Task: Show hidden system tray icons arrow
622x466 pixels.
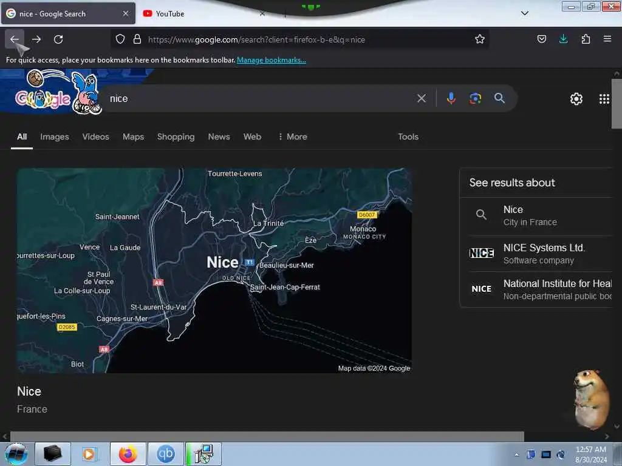Action: pyautogui.click(x=516, y=454)
